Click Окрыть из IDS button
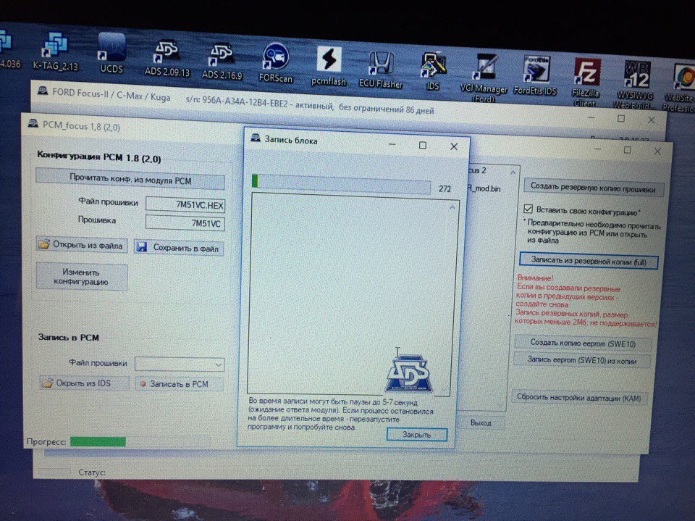Screen dimensions: 695x521 click(x=84, y=383)
